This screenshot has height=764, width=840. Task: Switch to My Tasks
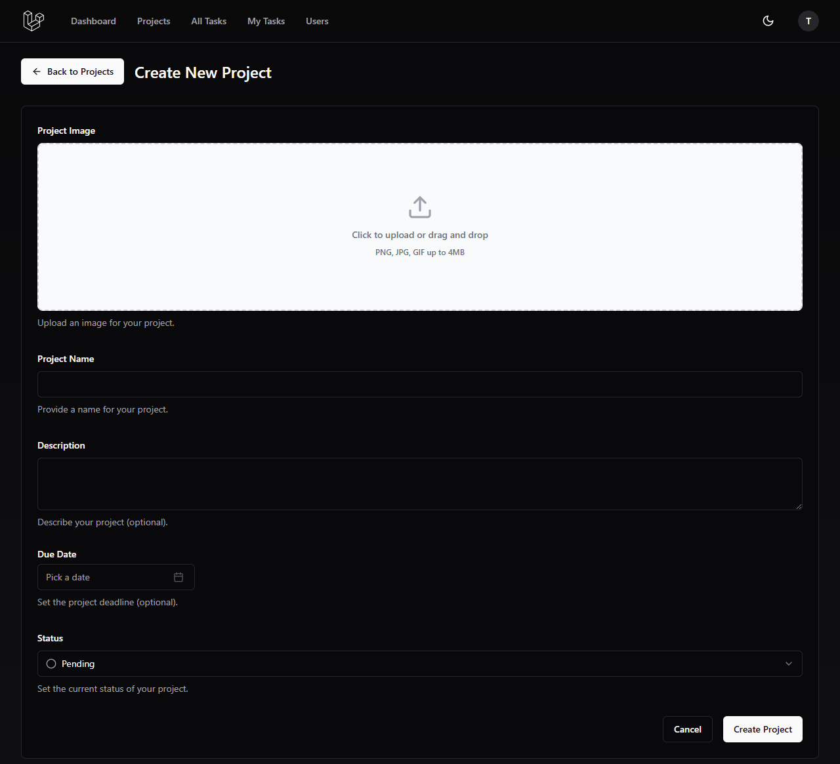point(266,21)
